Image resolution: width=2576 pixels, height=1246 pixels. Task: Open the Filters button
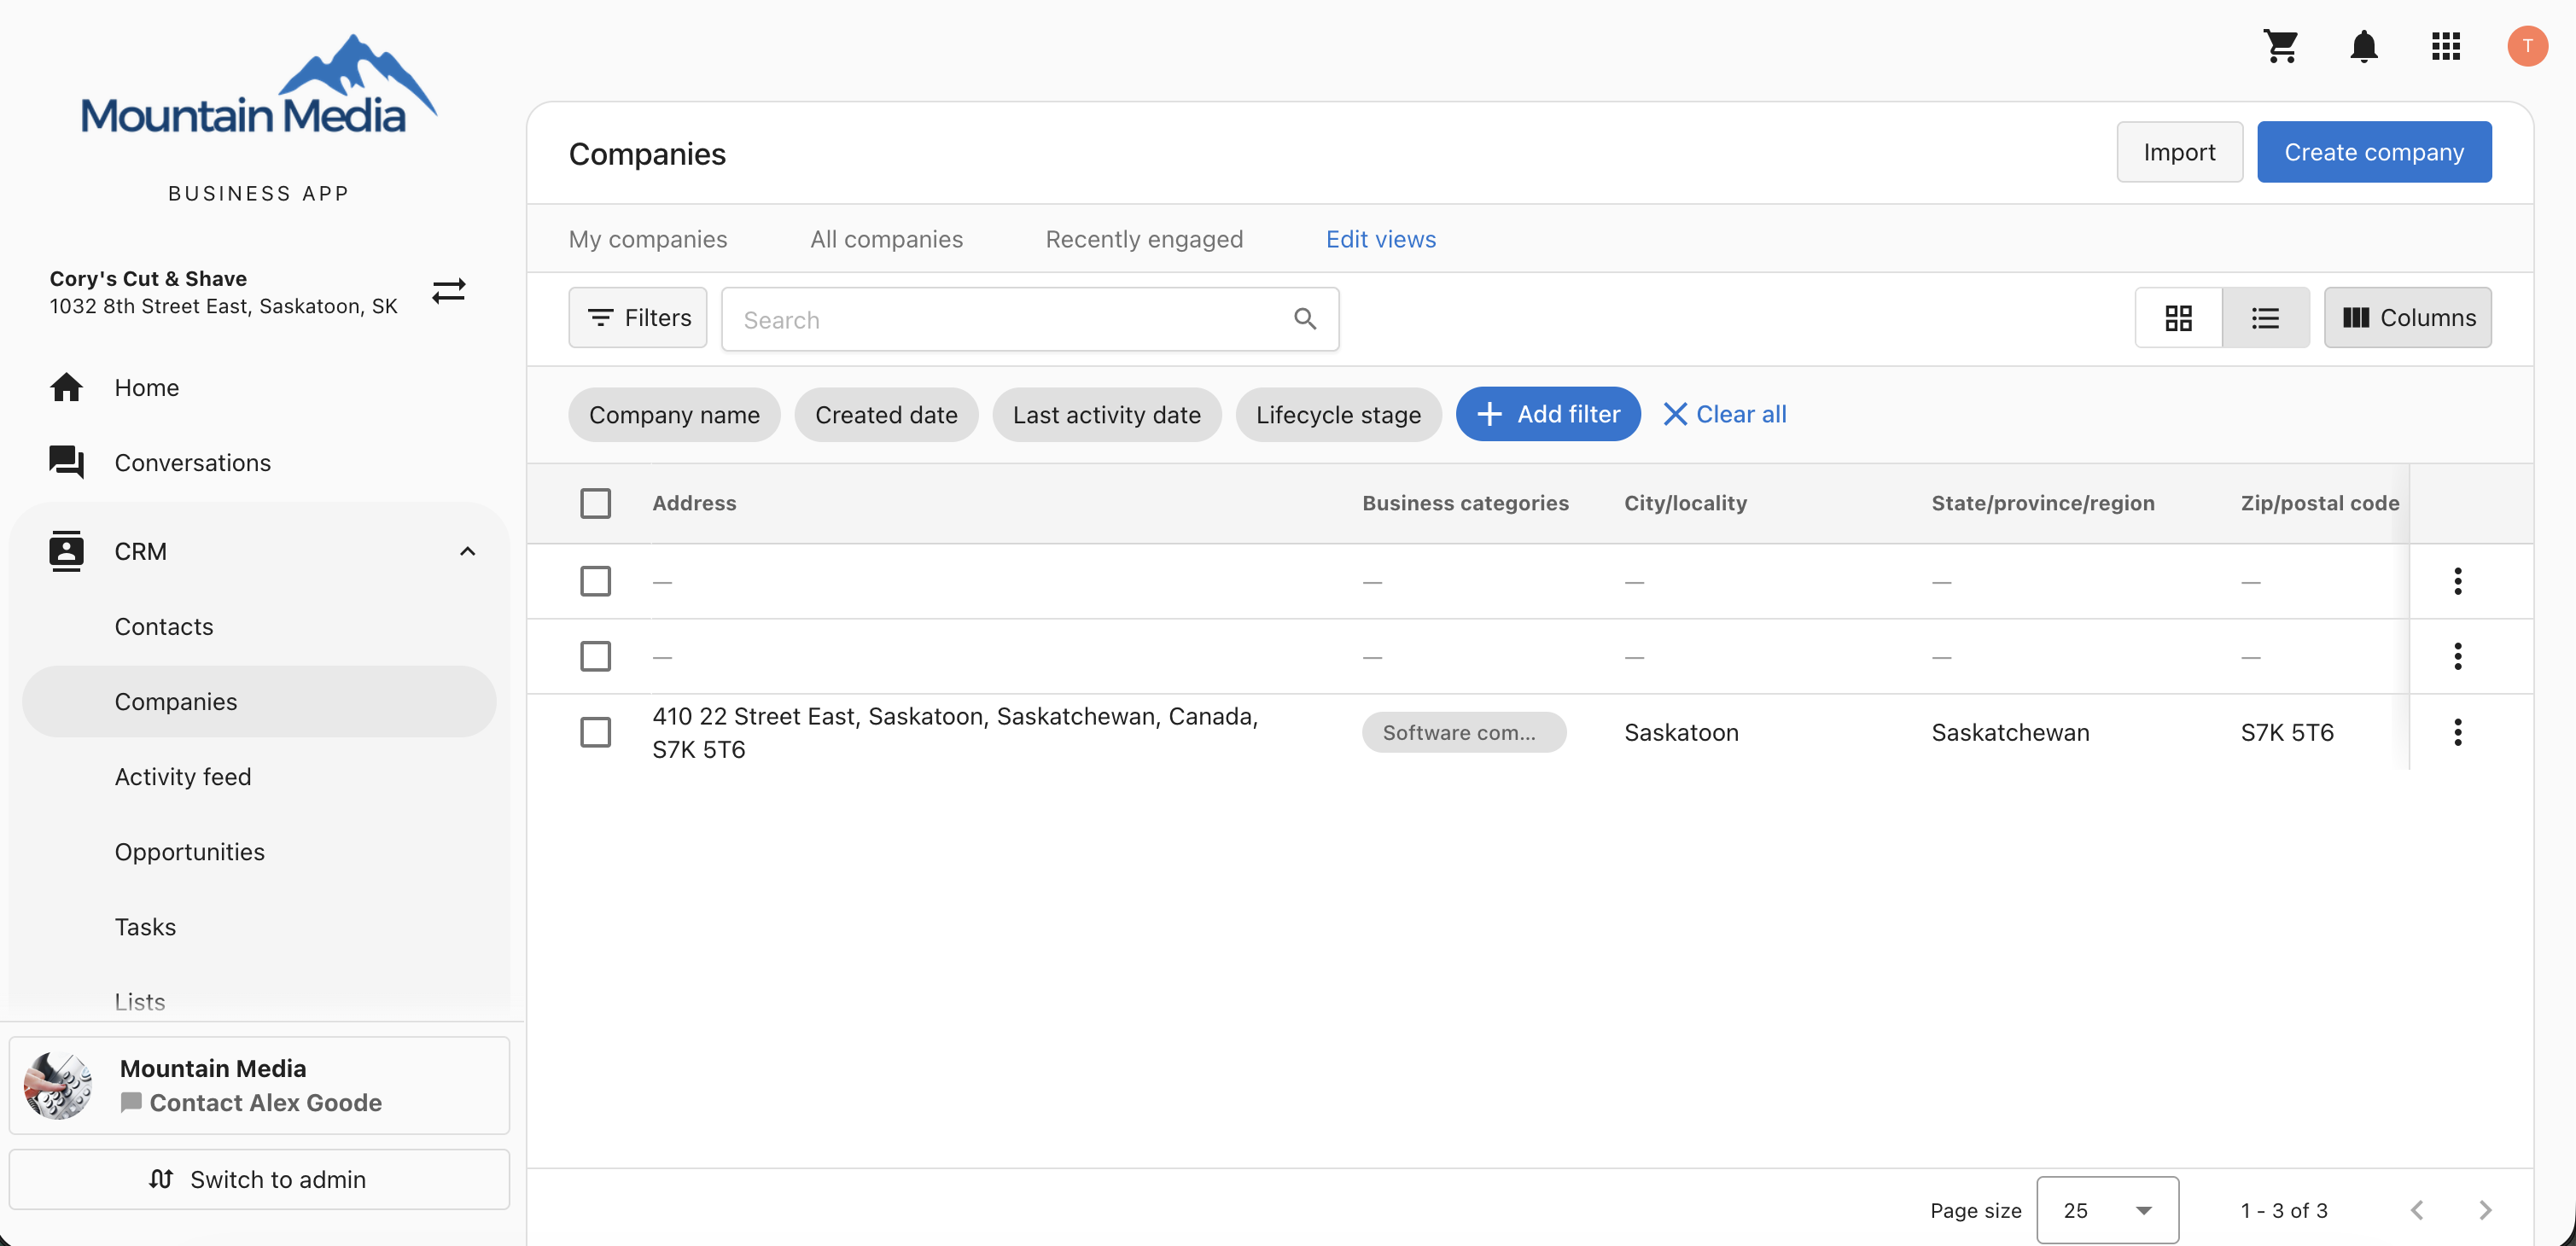[638, 318]
